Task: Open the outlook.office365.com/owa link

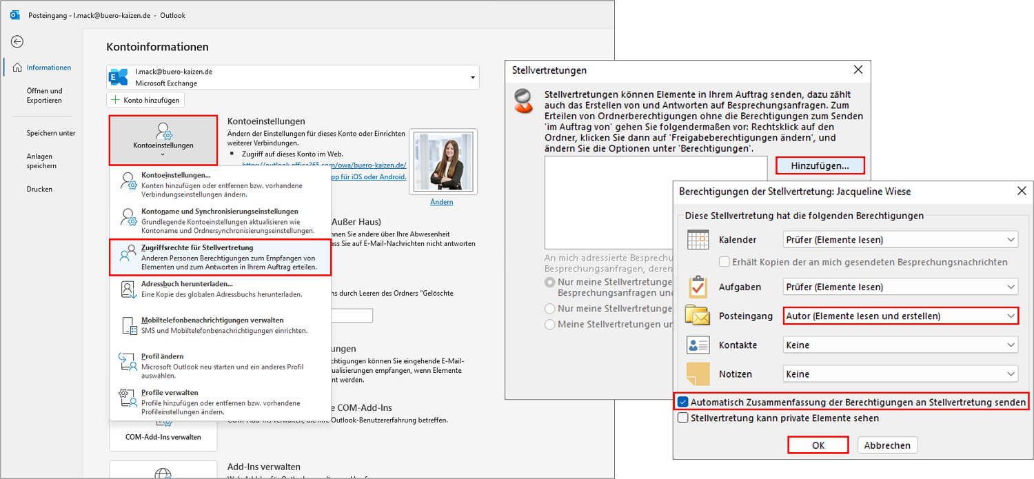Action: click(324, 165)
